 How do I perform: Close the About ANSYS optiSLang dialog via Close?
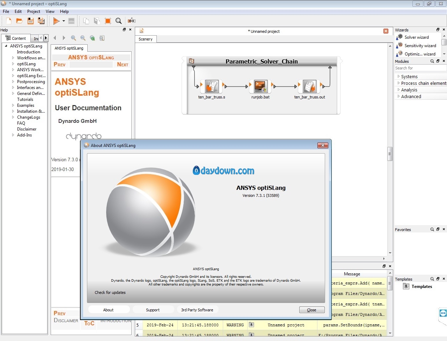click(312, 310)
